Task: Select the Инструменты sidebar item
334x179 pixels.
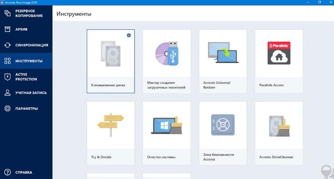Action: (26, 61)
